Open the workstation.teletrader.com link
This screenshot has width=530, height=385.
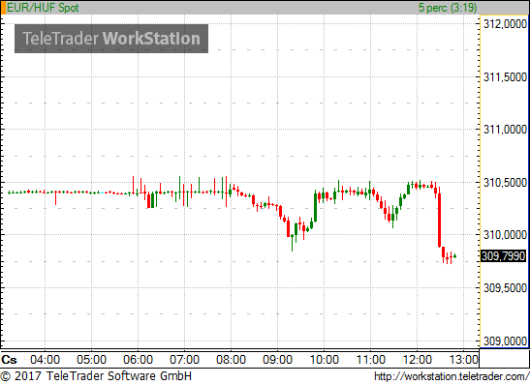click(452, 376)
